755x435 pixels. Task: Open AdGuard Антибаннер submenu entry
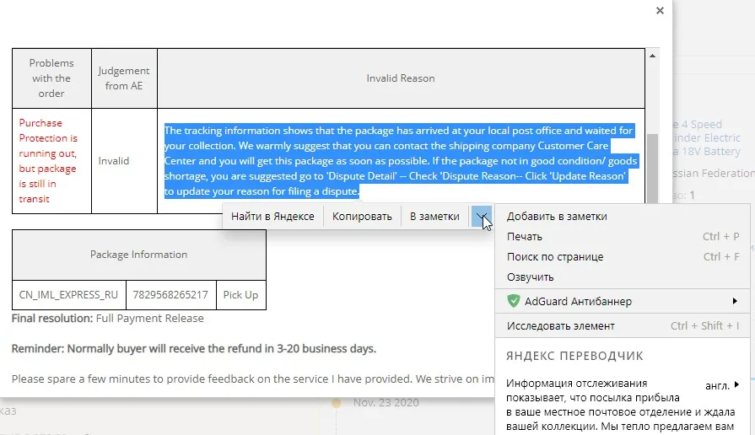[623, 301]
